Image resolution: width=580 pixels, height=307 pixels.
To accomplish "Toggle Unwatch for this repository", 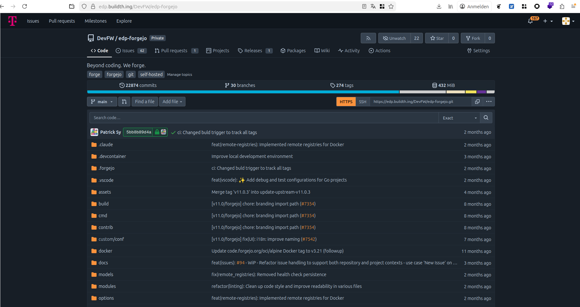I will pyautogui.click(x=394, y=38).
